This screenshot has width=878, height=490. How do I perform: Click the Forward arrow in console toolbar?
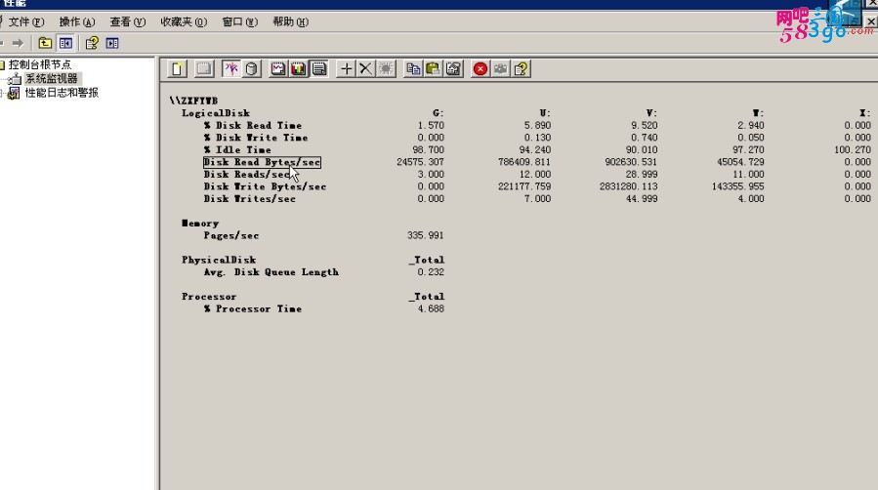18,43
